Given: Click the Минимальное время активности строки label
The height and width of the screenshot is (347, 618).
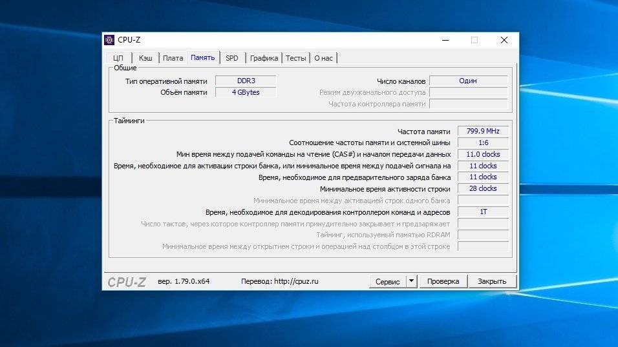Looking at the screenshot, I should (385, 189).
